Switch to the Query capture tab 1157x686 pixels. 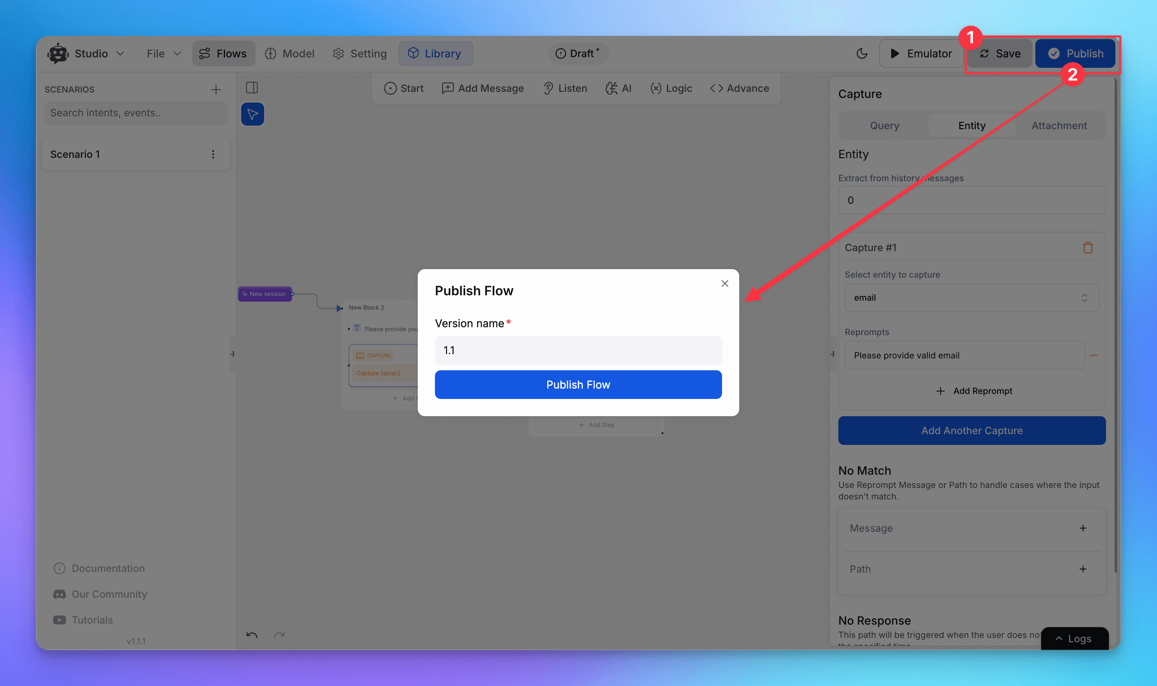tap(884, 126)
